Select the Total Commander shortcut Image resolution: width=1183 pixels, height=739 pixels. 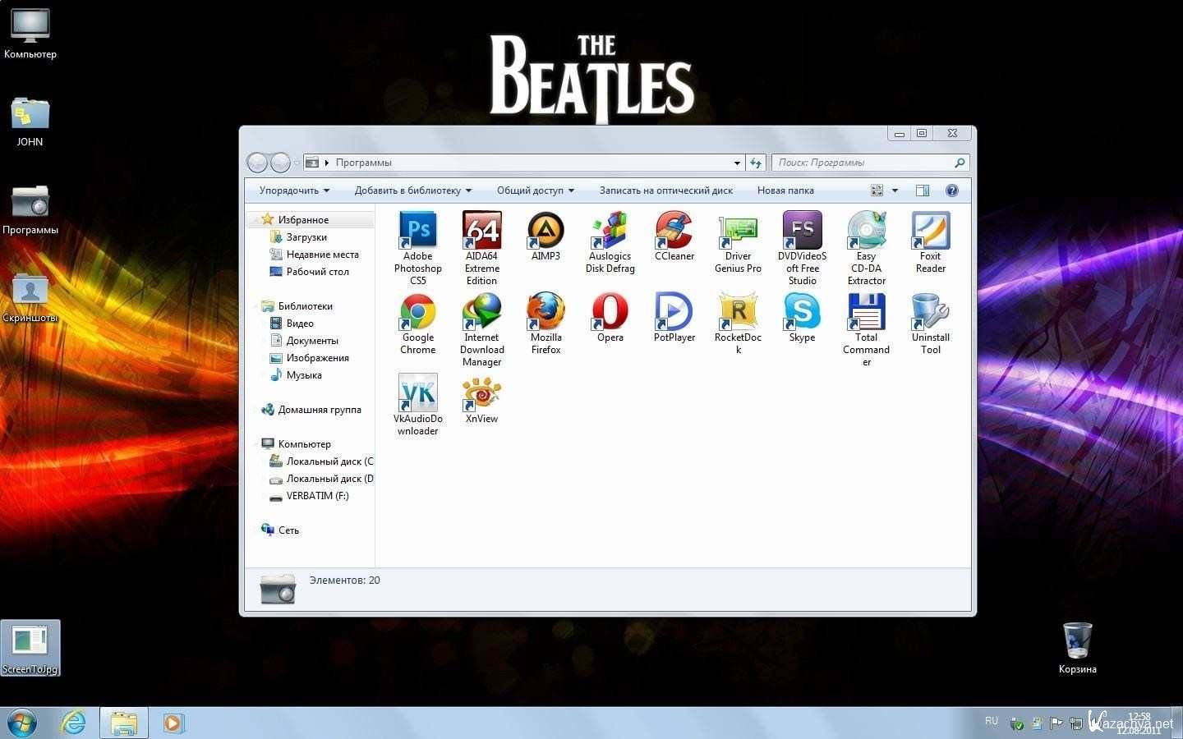coord(866,313)
